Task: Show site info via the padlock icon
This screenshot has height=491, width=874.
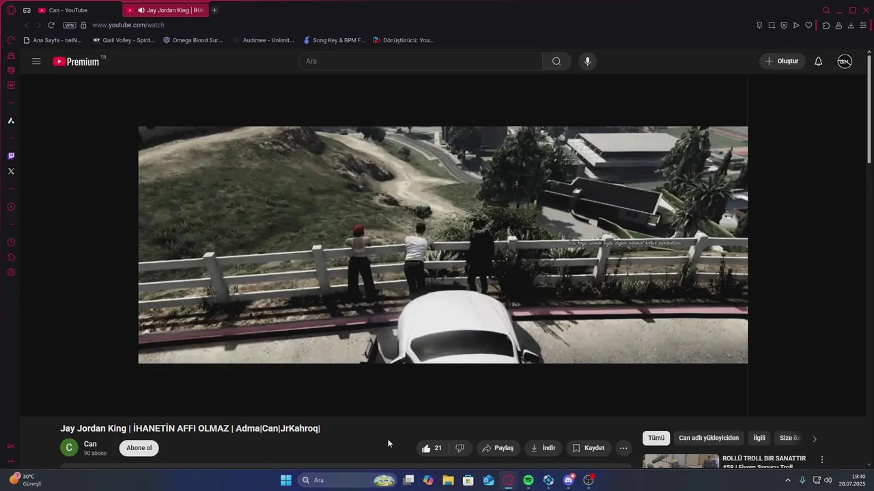Action: (83, 25)
